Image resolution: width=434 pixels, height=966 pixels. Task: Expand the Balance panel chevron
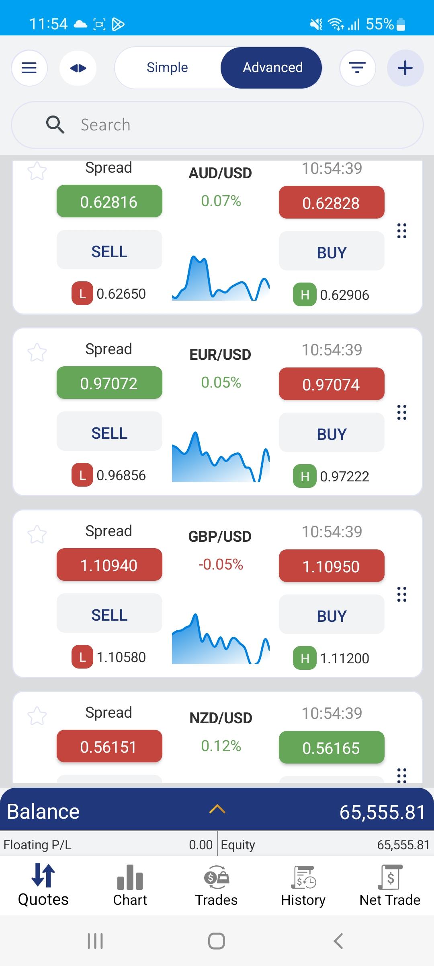217,809
